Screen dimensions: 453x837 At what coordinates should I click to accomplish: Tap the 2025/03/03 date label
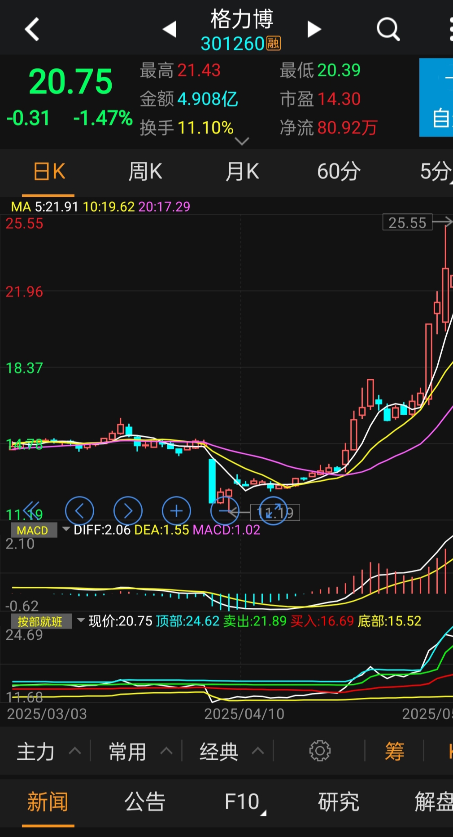47,714
